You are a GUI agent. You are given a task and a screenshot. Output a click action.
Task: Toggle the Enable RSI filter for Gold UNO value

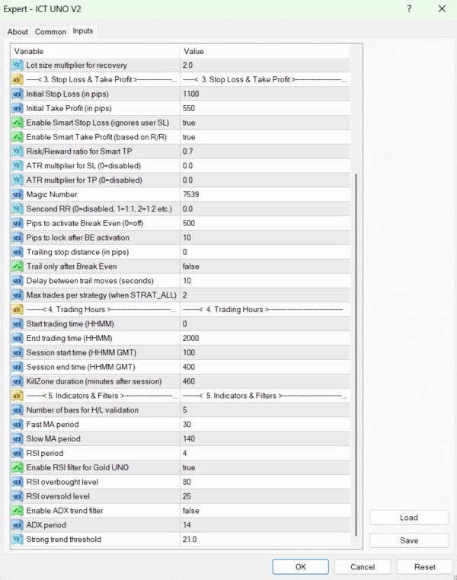pyautogui.click(x=265, y=467)
